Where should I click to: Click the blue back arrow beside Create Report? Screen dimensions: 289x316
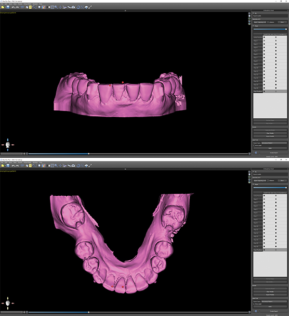pos(255,152)
